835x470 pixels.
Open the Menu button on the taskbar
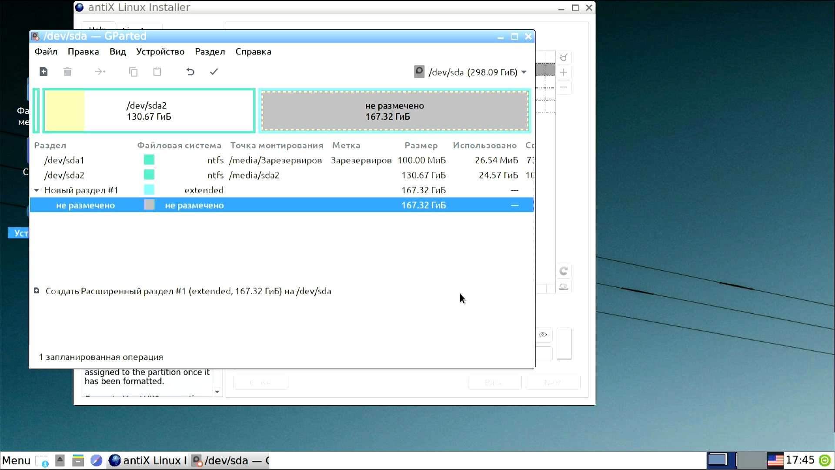pyautogui.click(x=16, y=460)
